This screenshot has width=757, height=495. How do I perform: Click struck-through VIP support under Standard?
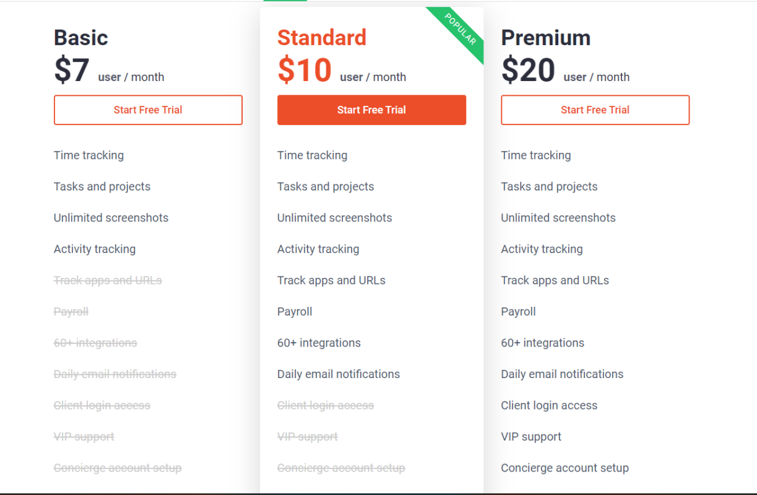pos(308,437)
